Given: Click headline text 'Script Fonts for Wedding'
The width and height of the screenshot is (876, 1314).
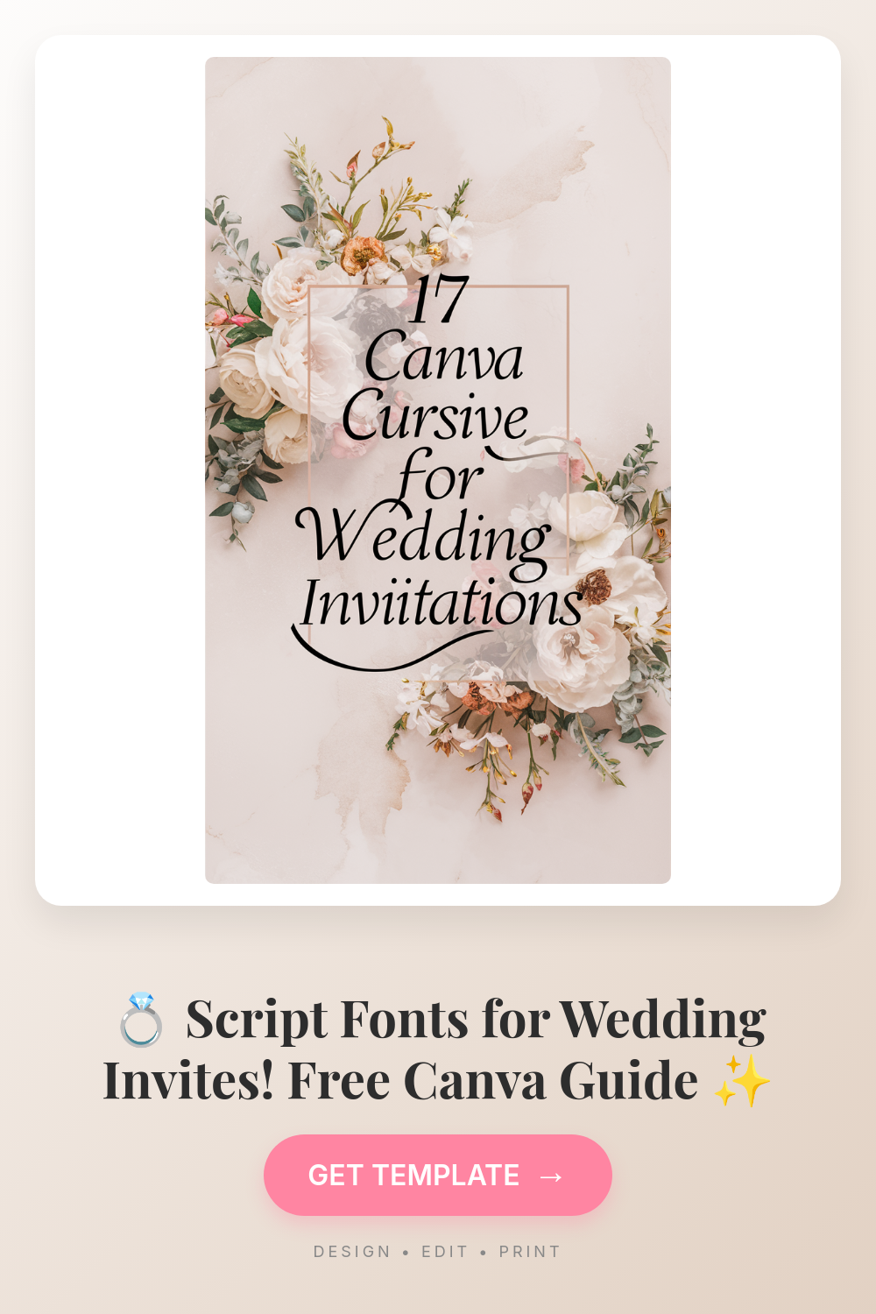Looking at the screenshot, I should pos(476,1021).
